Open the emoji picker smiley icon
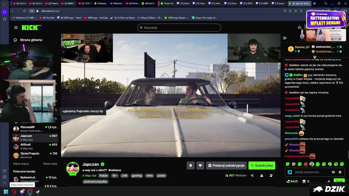 point(340,172)
